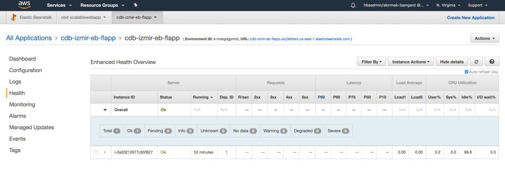The image size is (505, 196).
Task: Open the cdb-izmir-eb-flapp environment tab dropdown
Action: click(137, 17)
